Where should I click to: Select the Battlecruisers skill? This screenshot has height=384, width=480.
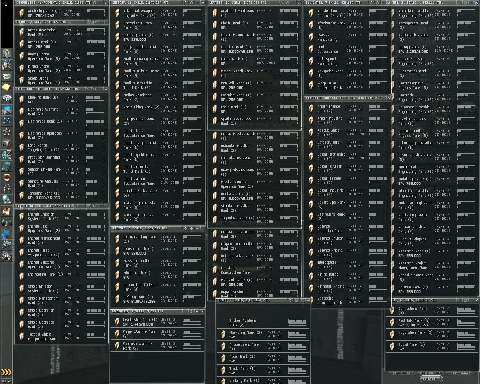[348, 144]
